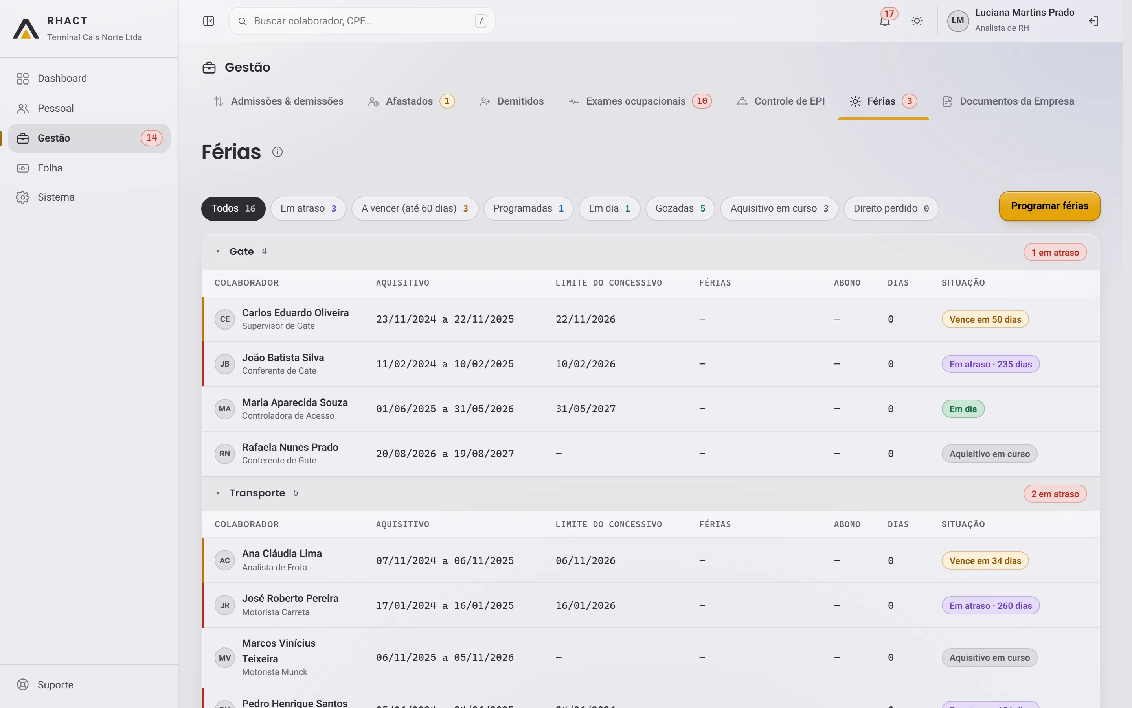
Task: Select the Todos filter chip
Action: pyautogui.click(x=233, y=208)
